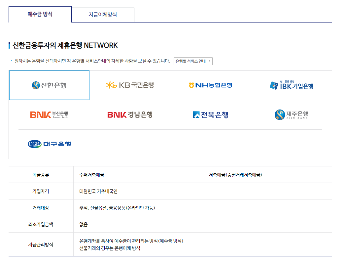Click the 은행별 서비스 안내 button
The width and height of the screenshot is (345, 263).
(x=193, y=61)
